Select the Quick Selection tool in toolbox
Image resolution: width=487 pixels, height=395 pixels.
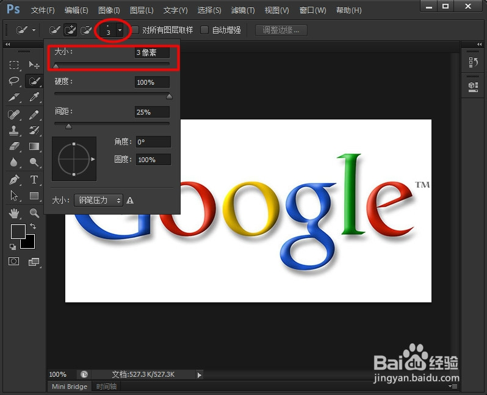tap(34, 81)
